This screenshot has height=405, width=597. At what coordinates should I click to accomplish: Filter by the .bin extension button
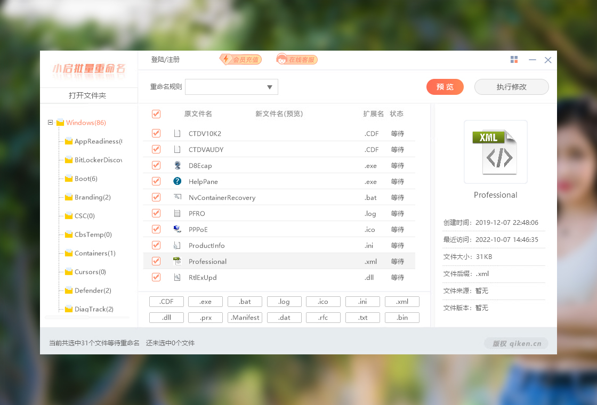[402, 318]
